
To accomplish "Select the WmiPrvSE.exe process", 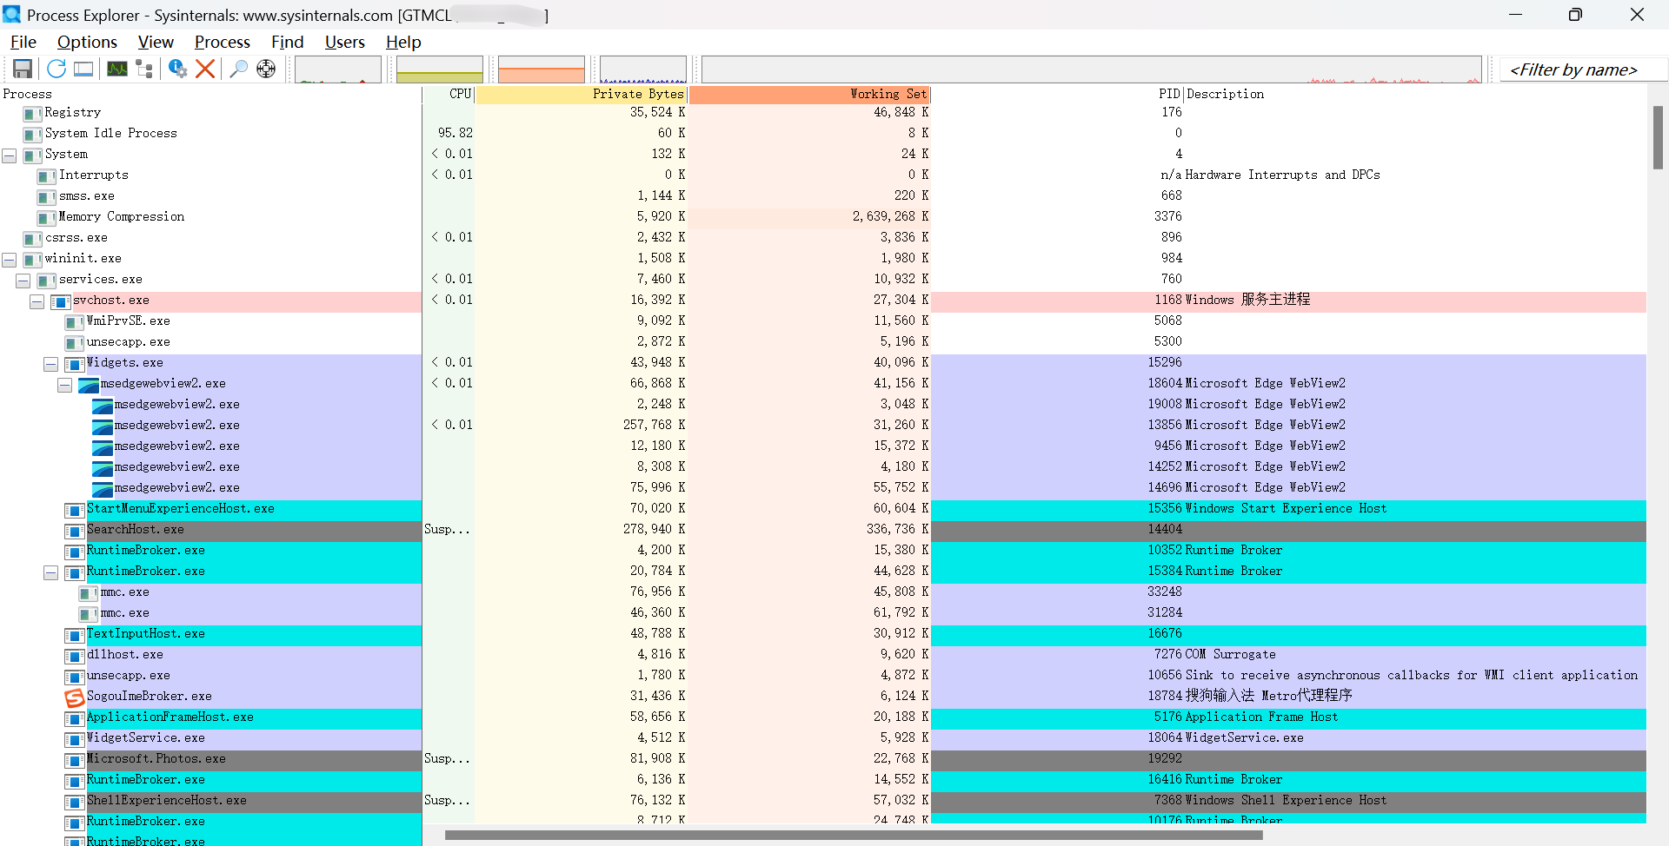I will click(823, 321).
